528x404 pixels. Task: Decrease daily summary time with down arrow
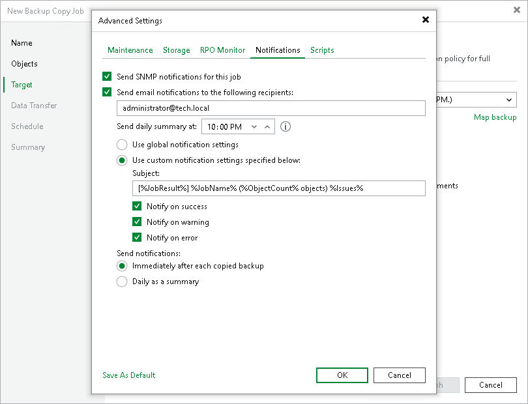[254, 126]
